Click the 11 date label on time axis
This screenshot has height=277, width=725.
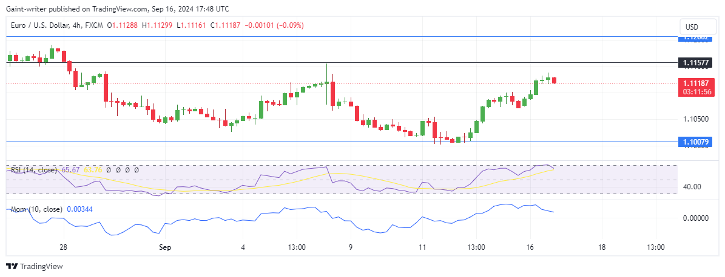(x=422, y=247)
